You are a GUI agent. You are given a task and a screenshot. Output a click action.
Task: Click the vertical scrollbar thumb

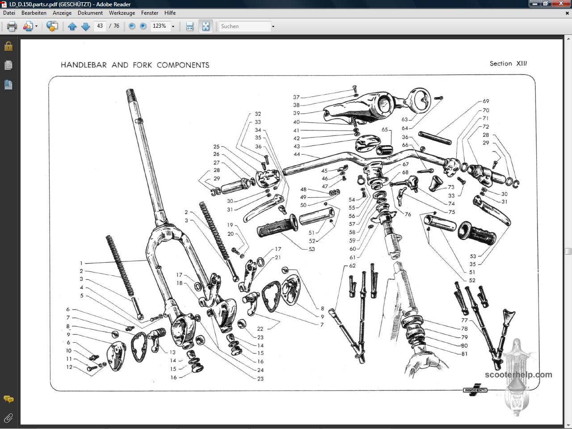pyautogui.click(x=568, y=251)
